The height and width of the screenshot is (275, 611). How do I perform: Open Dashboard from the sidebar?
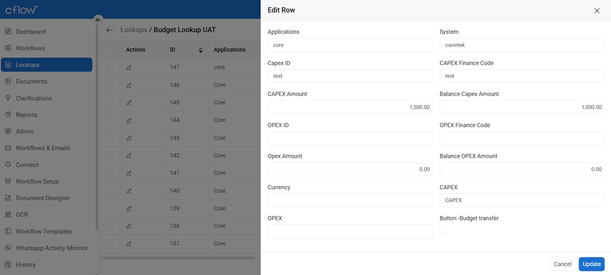click(31, 31)
